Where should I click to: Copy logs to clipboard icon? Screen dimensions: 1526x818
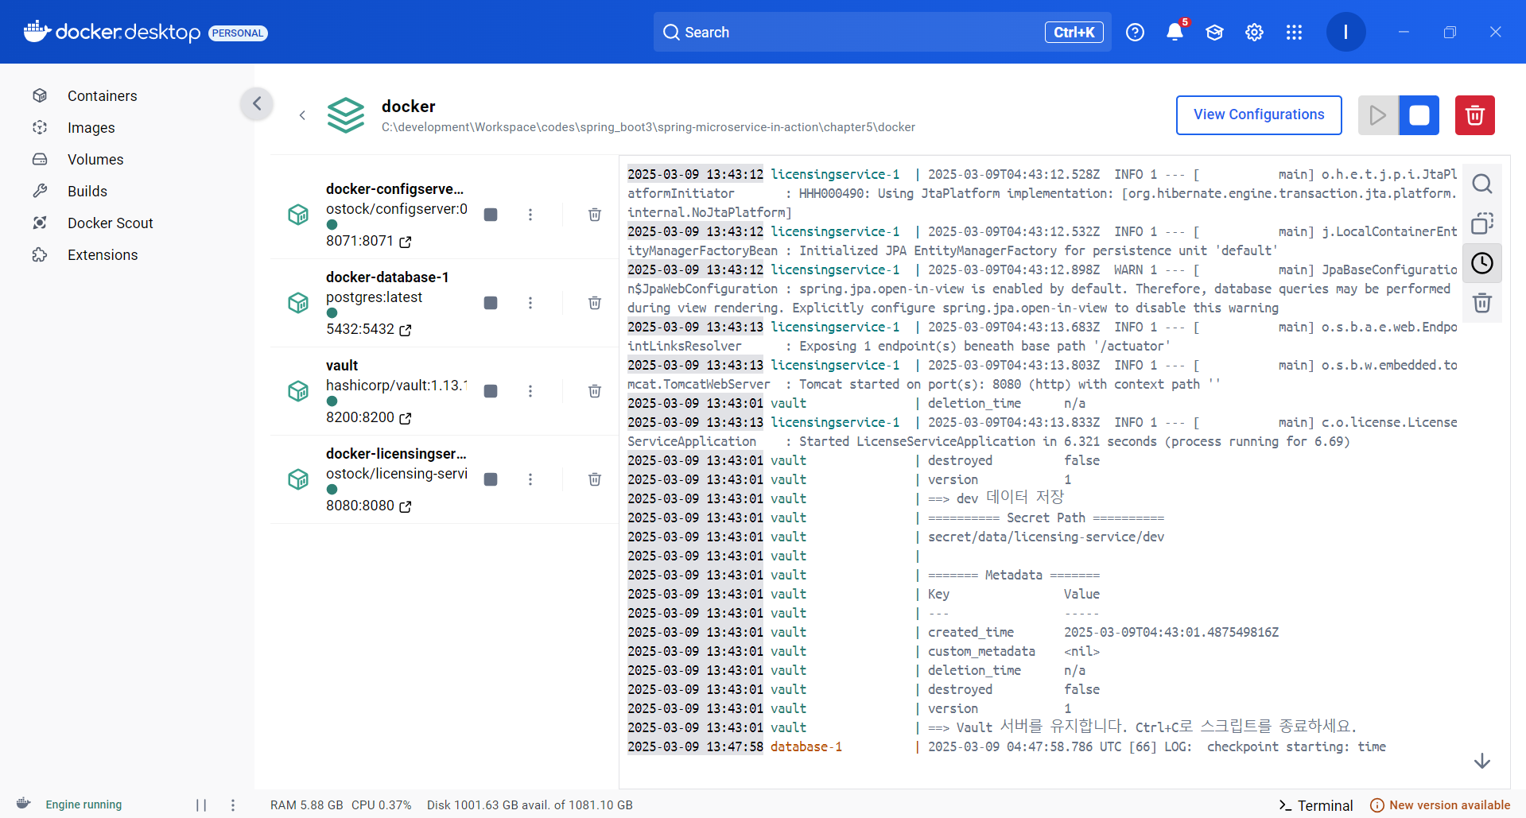tap(1482, 223)
